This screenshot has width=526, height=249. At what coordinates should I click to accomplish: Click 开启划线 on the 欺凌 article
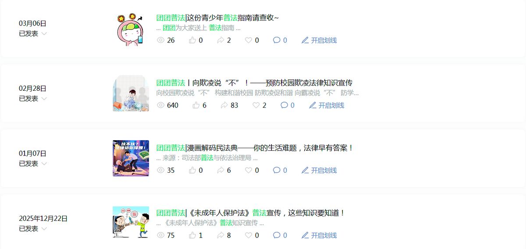click(331, 105)
